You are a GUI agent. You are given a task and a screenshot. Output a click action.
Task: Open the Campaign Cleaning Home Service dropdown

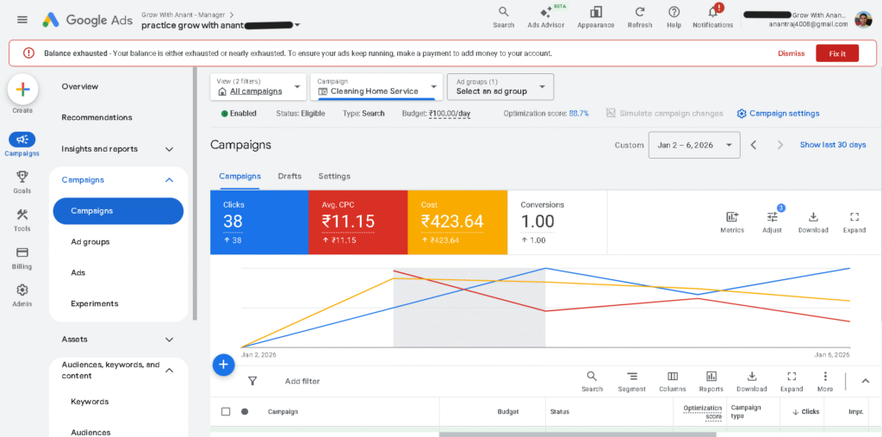pos(377,87)
